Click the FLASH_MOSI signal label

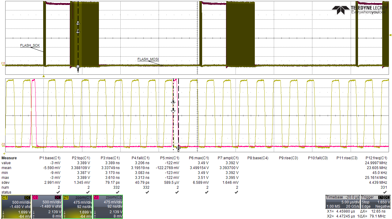coord(148,59)
